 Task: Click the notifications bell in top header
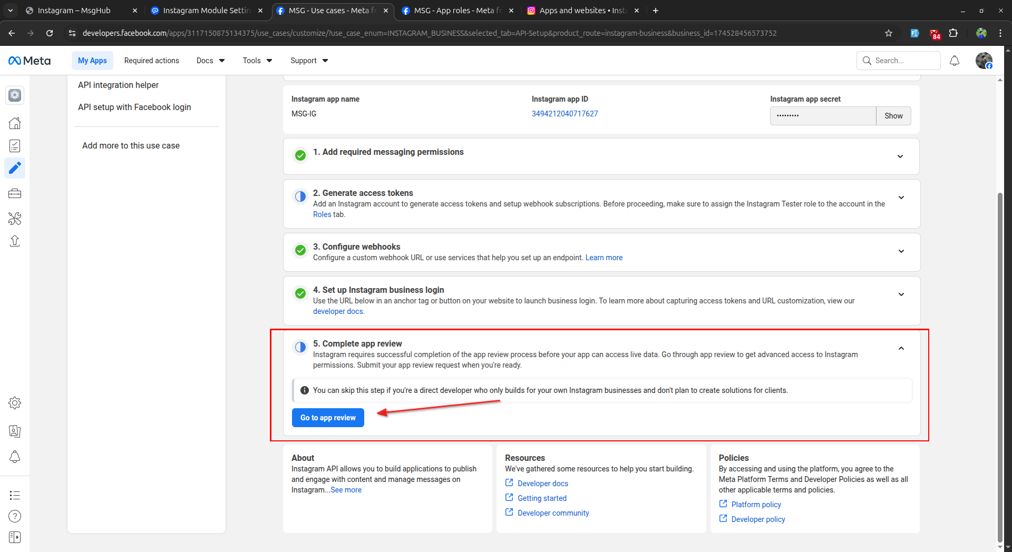pos(954,61)
